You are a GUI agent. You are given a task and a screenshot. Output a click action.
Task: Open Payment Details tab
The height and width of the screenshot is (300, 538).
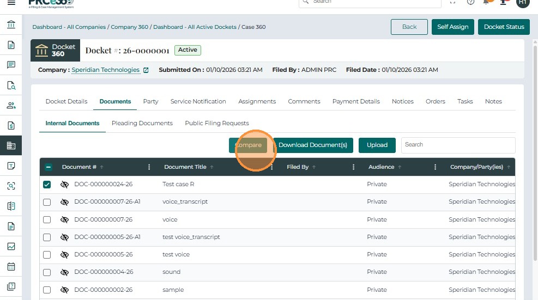point(356,101)
